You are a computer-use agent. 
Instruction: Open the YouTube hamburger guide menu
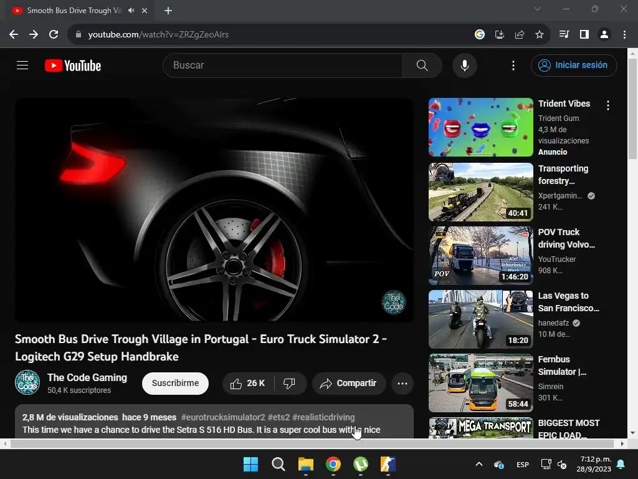[22, 65]
